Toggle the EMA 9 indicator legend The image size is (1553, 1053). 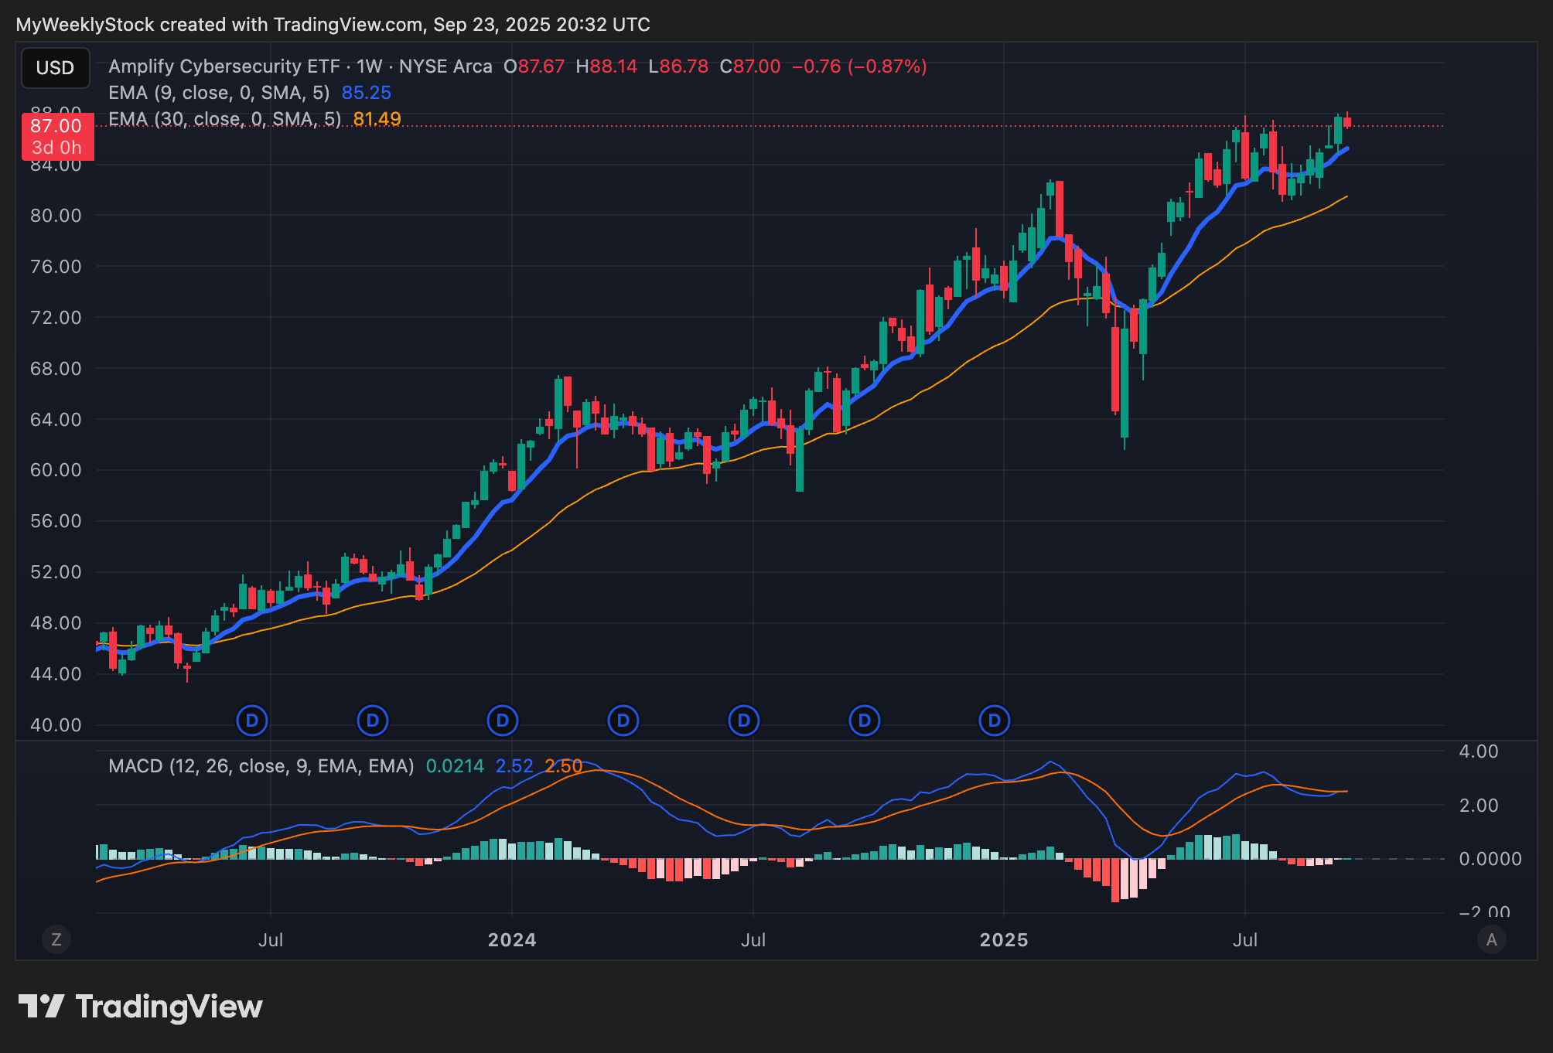click(x=219, y=93)
